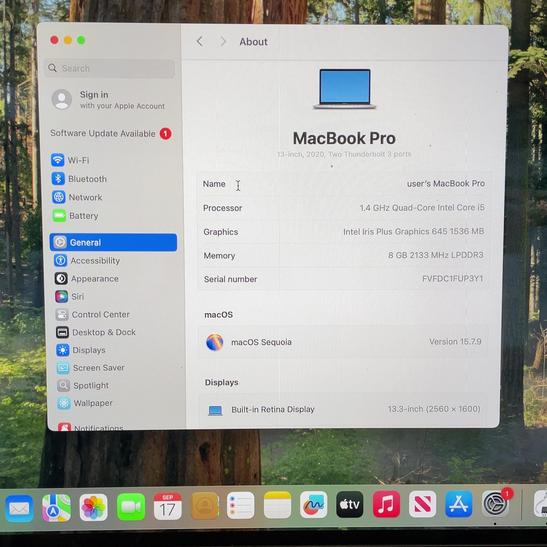This screenshot has height=547, width=547.
Task: Select serial number FVFDC1FUP3Y1
Action: (453, 278)
